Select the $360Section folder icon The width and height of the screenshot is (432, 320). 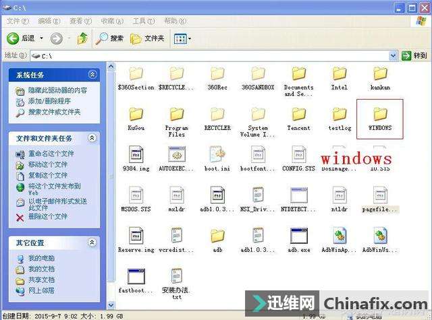[x=136, y=73]
